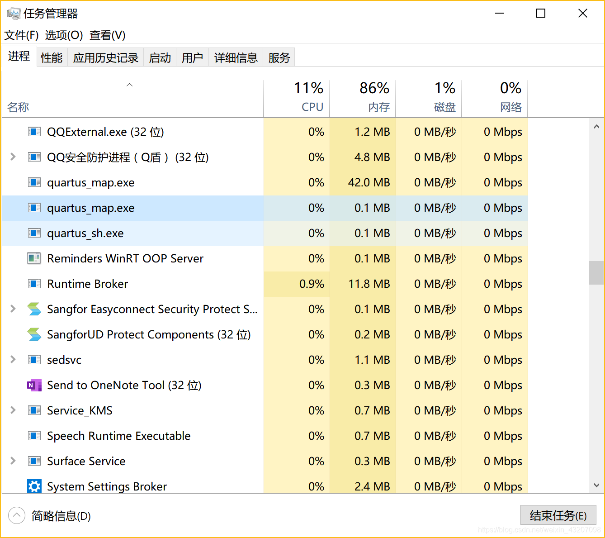Image resolution: width=605 pixels, height=538 pixels.
Task: Click the QQ安全防护进程 process icon
Action: point(34,157)
